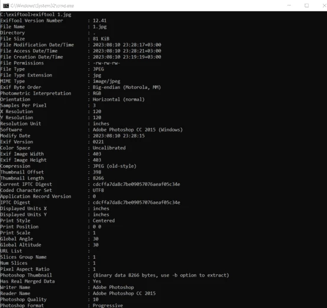Select the hash value in the IPTC Digest row
The image size is (327, 308).
[137, 203]
